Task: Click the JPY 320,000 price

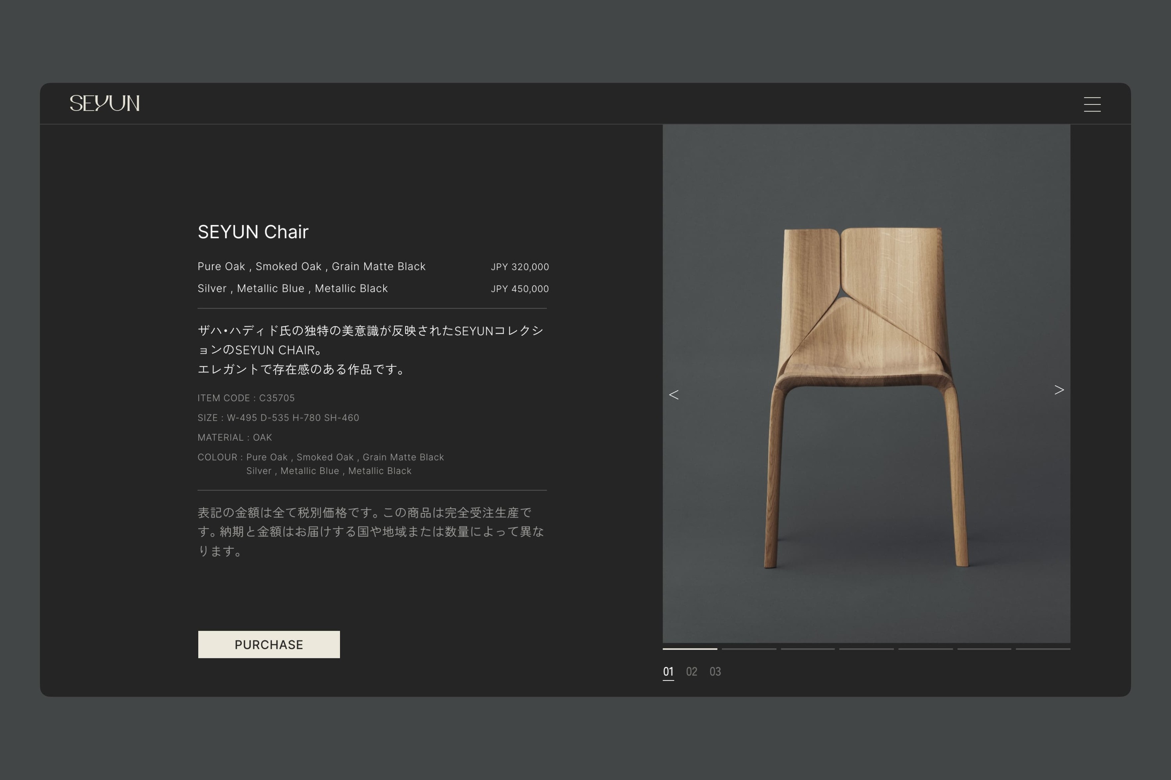Action: pos(520,267)
